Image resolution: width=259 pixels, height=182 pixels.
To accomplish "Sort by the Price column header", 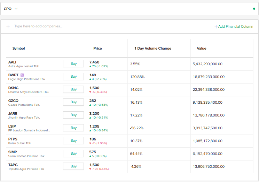I will (x=97, y=49).
